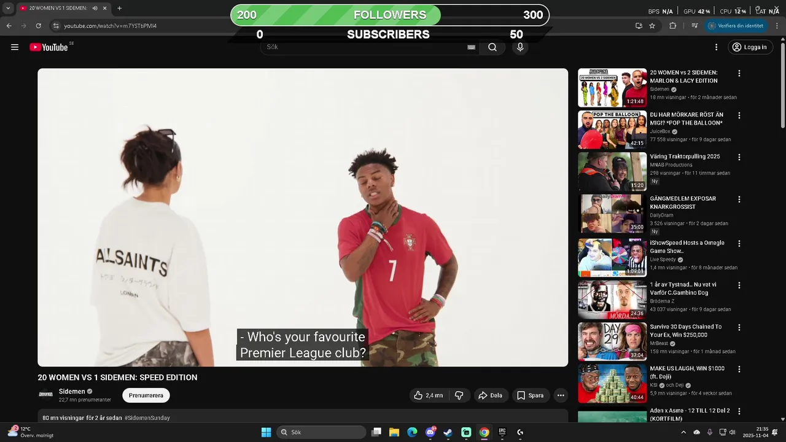Click the YouTube search field
Image resolution: width=786 pixels, height=442 pixels.
tap(365, 47)
